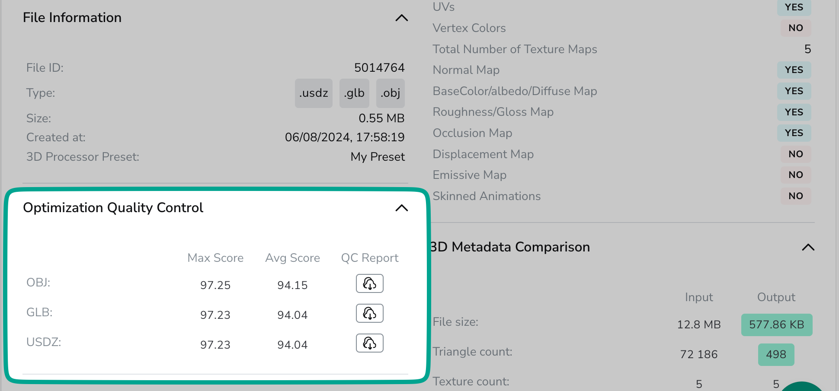Image resolution: width=839 pixels, height=391 pixels.
Task: Click the input file size 12.8 MB
Action: click(699, 324)
